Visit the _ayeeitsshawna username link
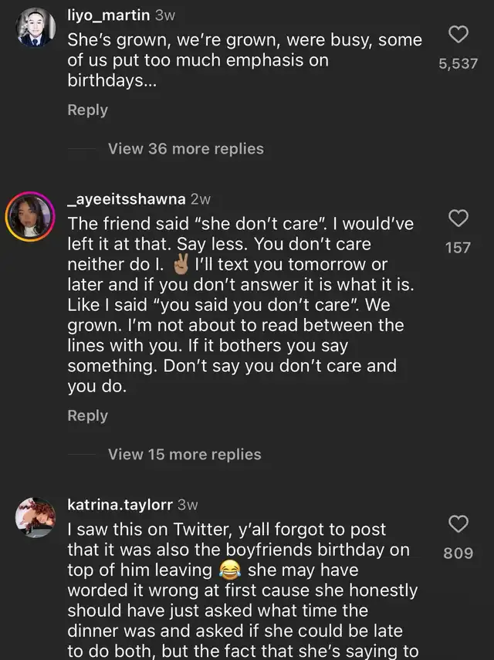Image resolution: width=494 pixels, height=660 pixels. [x=127, y=199]
